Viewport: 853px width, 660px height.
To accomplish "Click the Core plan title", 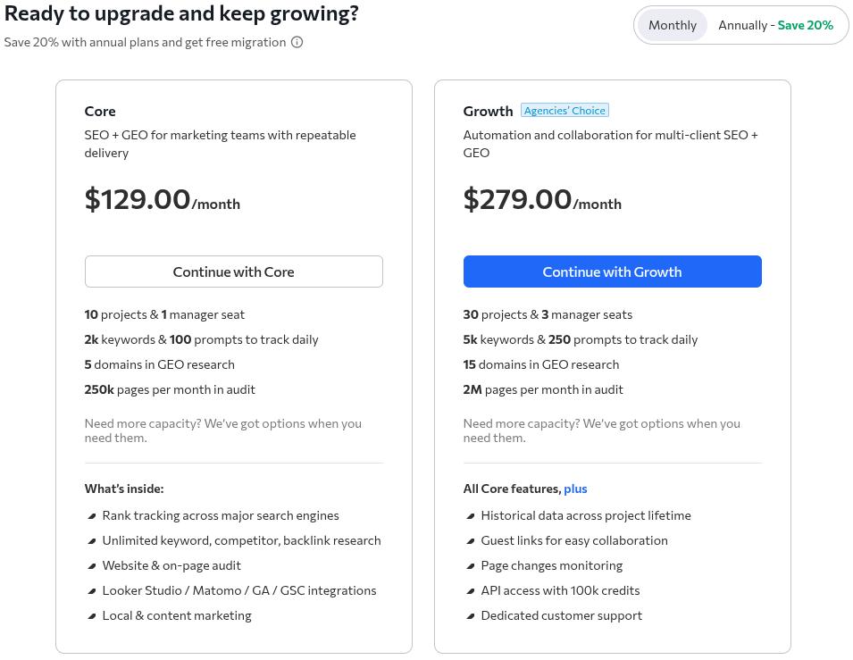I will [99, 111].
